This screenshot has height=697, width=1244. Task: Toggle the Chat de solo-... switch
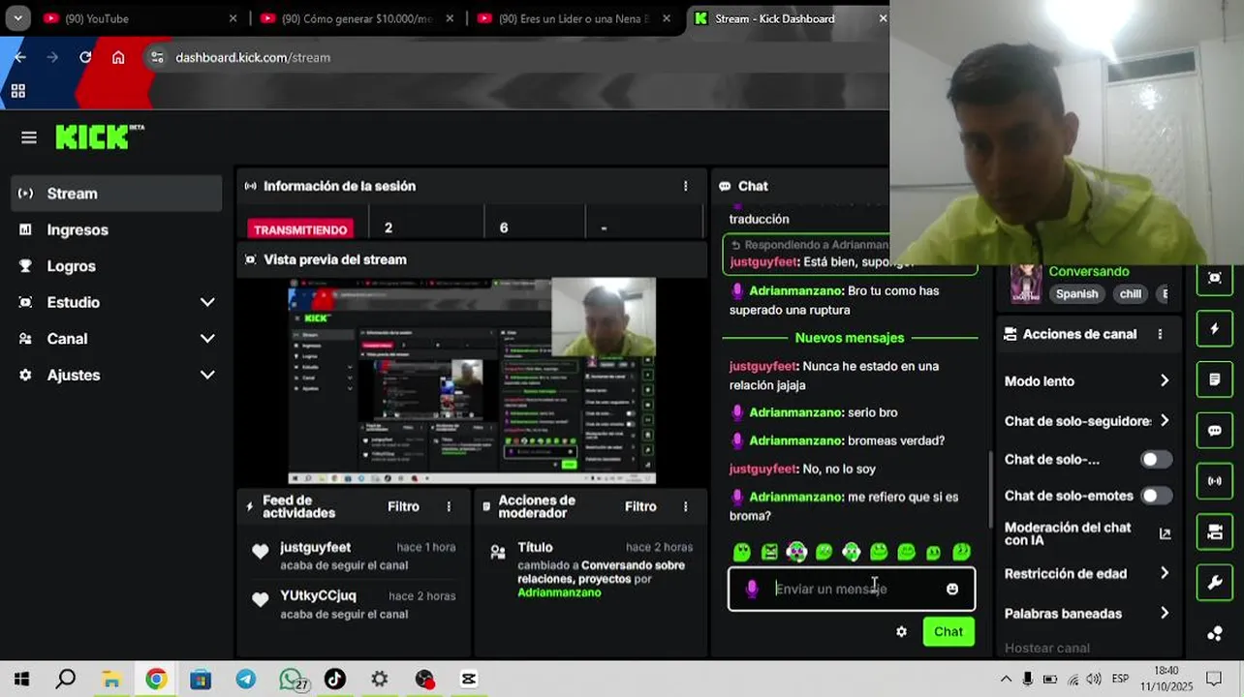pyautogui.click(x=1156, y=460)
